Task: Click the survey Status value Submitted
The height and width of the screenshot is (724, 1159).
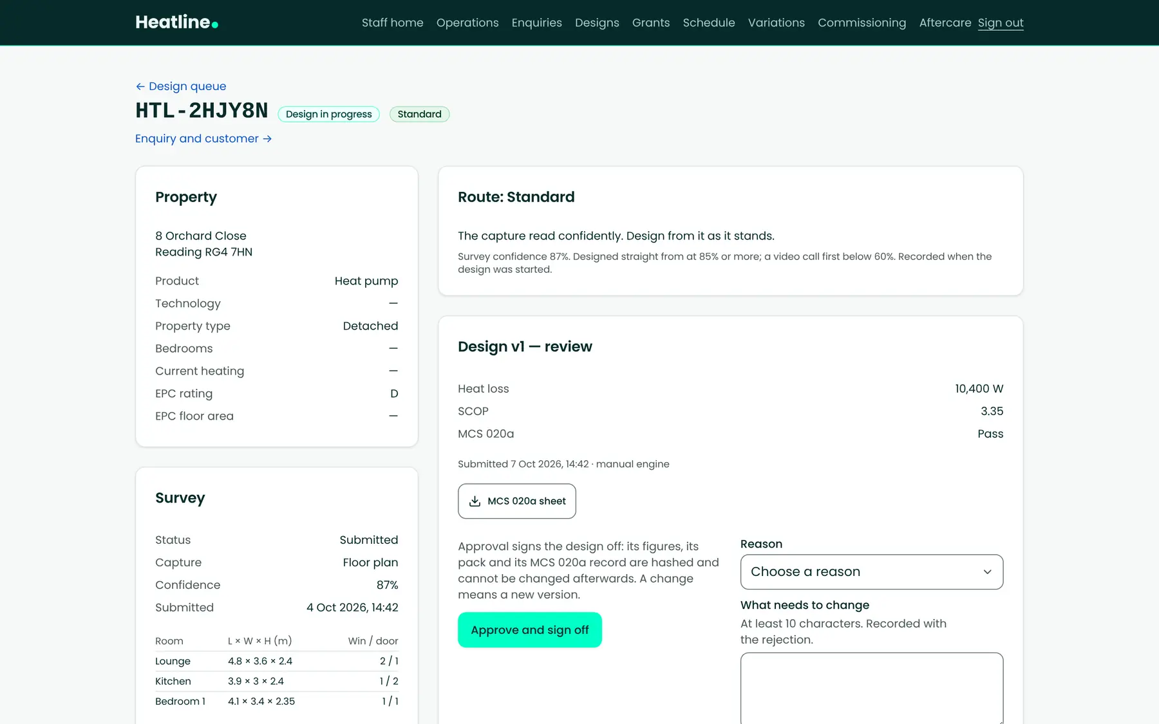Action: pos(369,540)
